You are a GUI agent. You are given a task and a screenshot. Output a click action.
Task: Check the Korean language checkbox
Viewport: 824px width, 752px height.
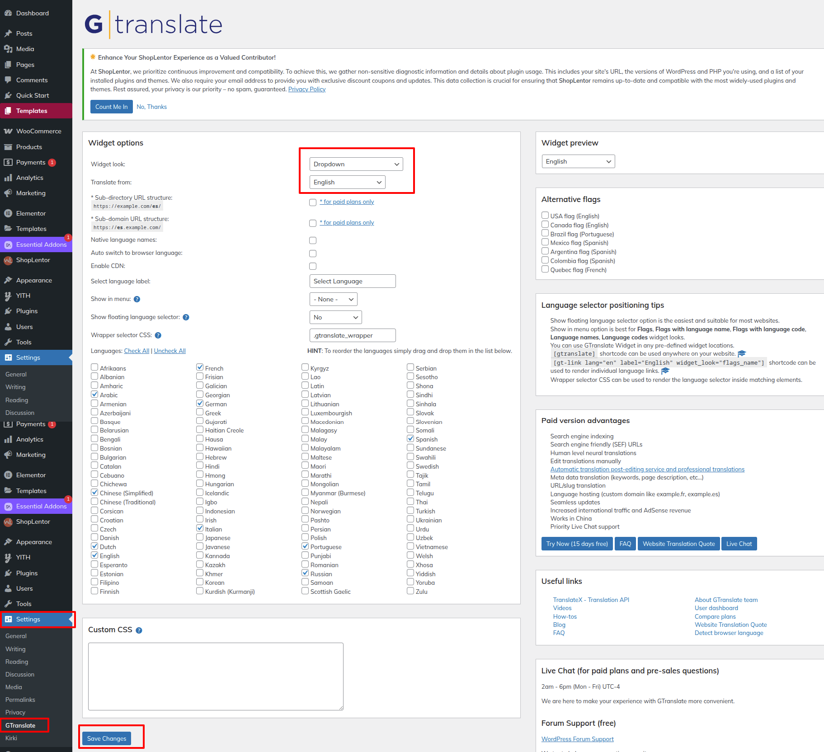point(200,582)
